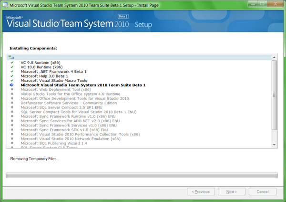Click the install header icon above the component list
This screenshot has height=202, width=286.
coord(11,57)
